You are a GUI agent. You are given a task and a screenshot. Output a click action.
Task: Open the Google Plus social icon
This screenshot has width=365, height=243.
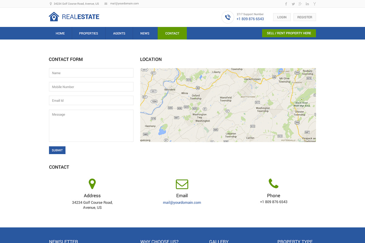click(300, 4)
